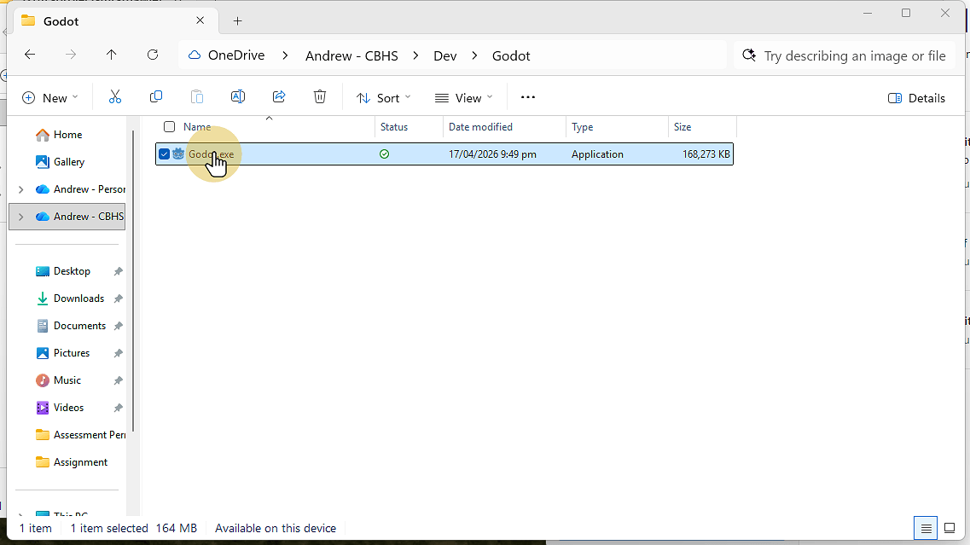Image resolution: width=970 pixels, height=545 pixels.
Task: Click the Share icon in toolbar
Action: (279, 97)
